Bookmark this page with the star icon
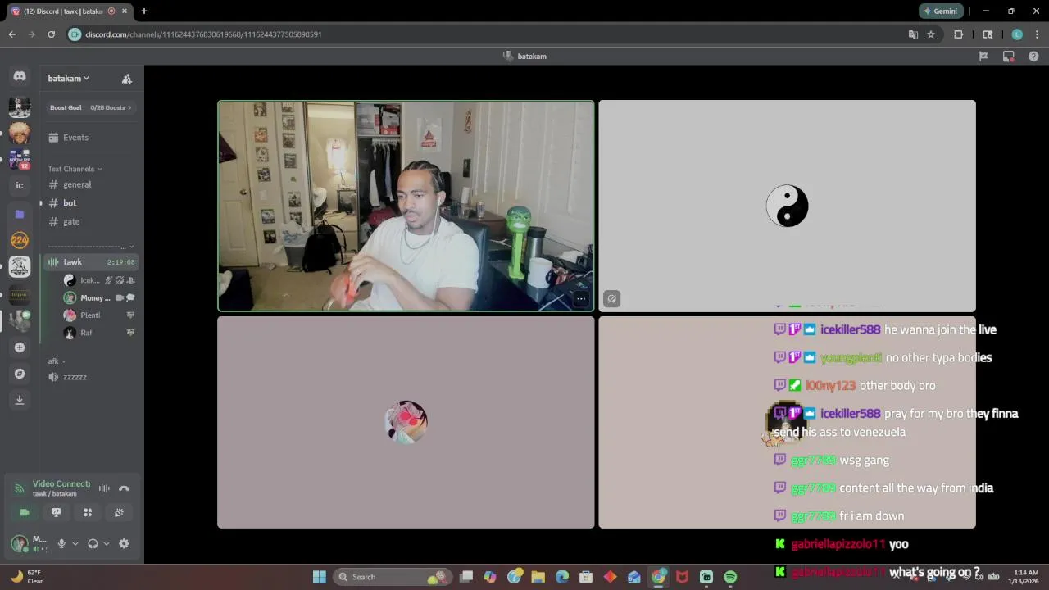 931,34
